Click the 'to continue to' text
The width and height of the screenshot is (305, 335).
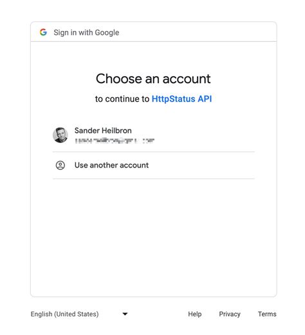pyautogui.click(x=122, y=99)
